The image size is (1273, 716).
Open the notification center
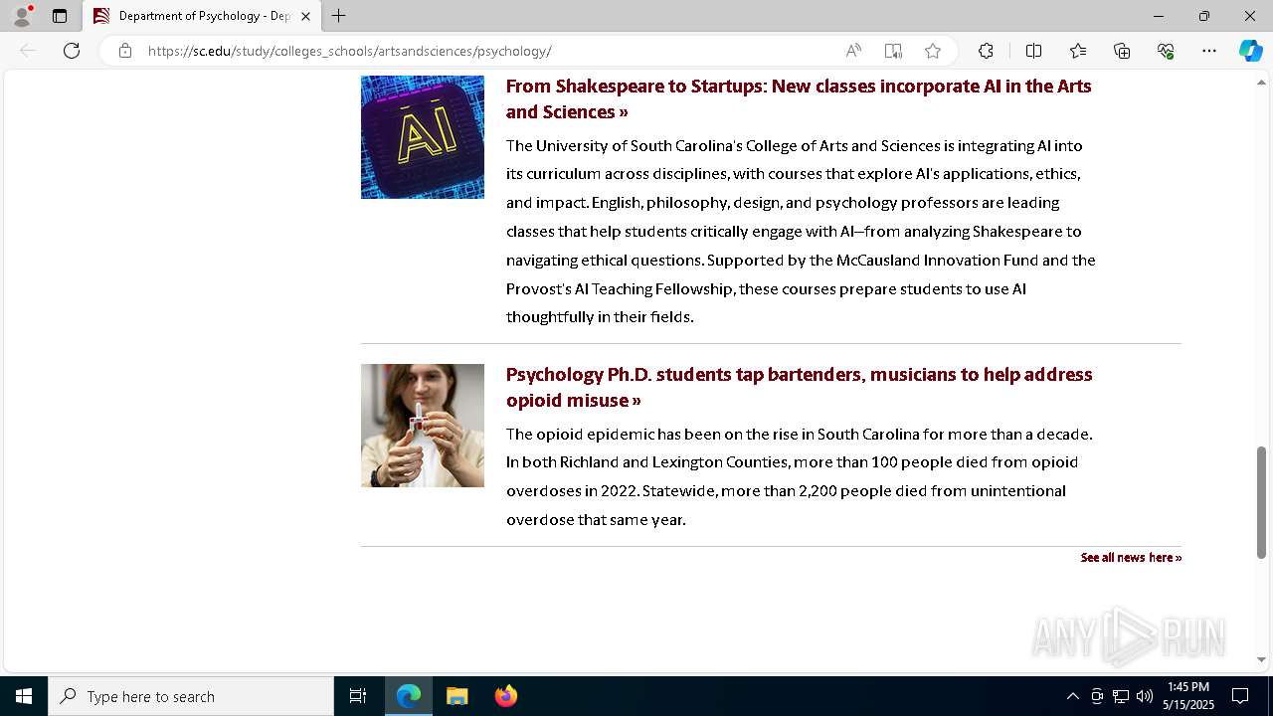1240,696
